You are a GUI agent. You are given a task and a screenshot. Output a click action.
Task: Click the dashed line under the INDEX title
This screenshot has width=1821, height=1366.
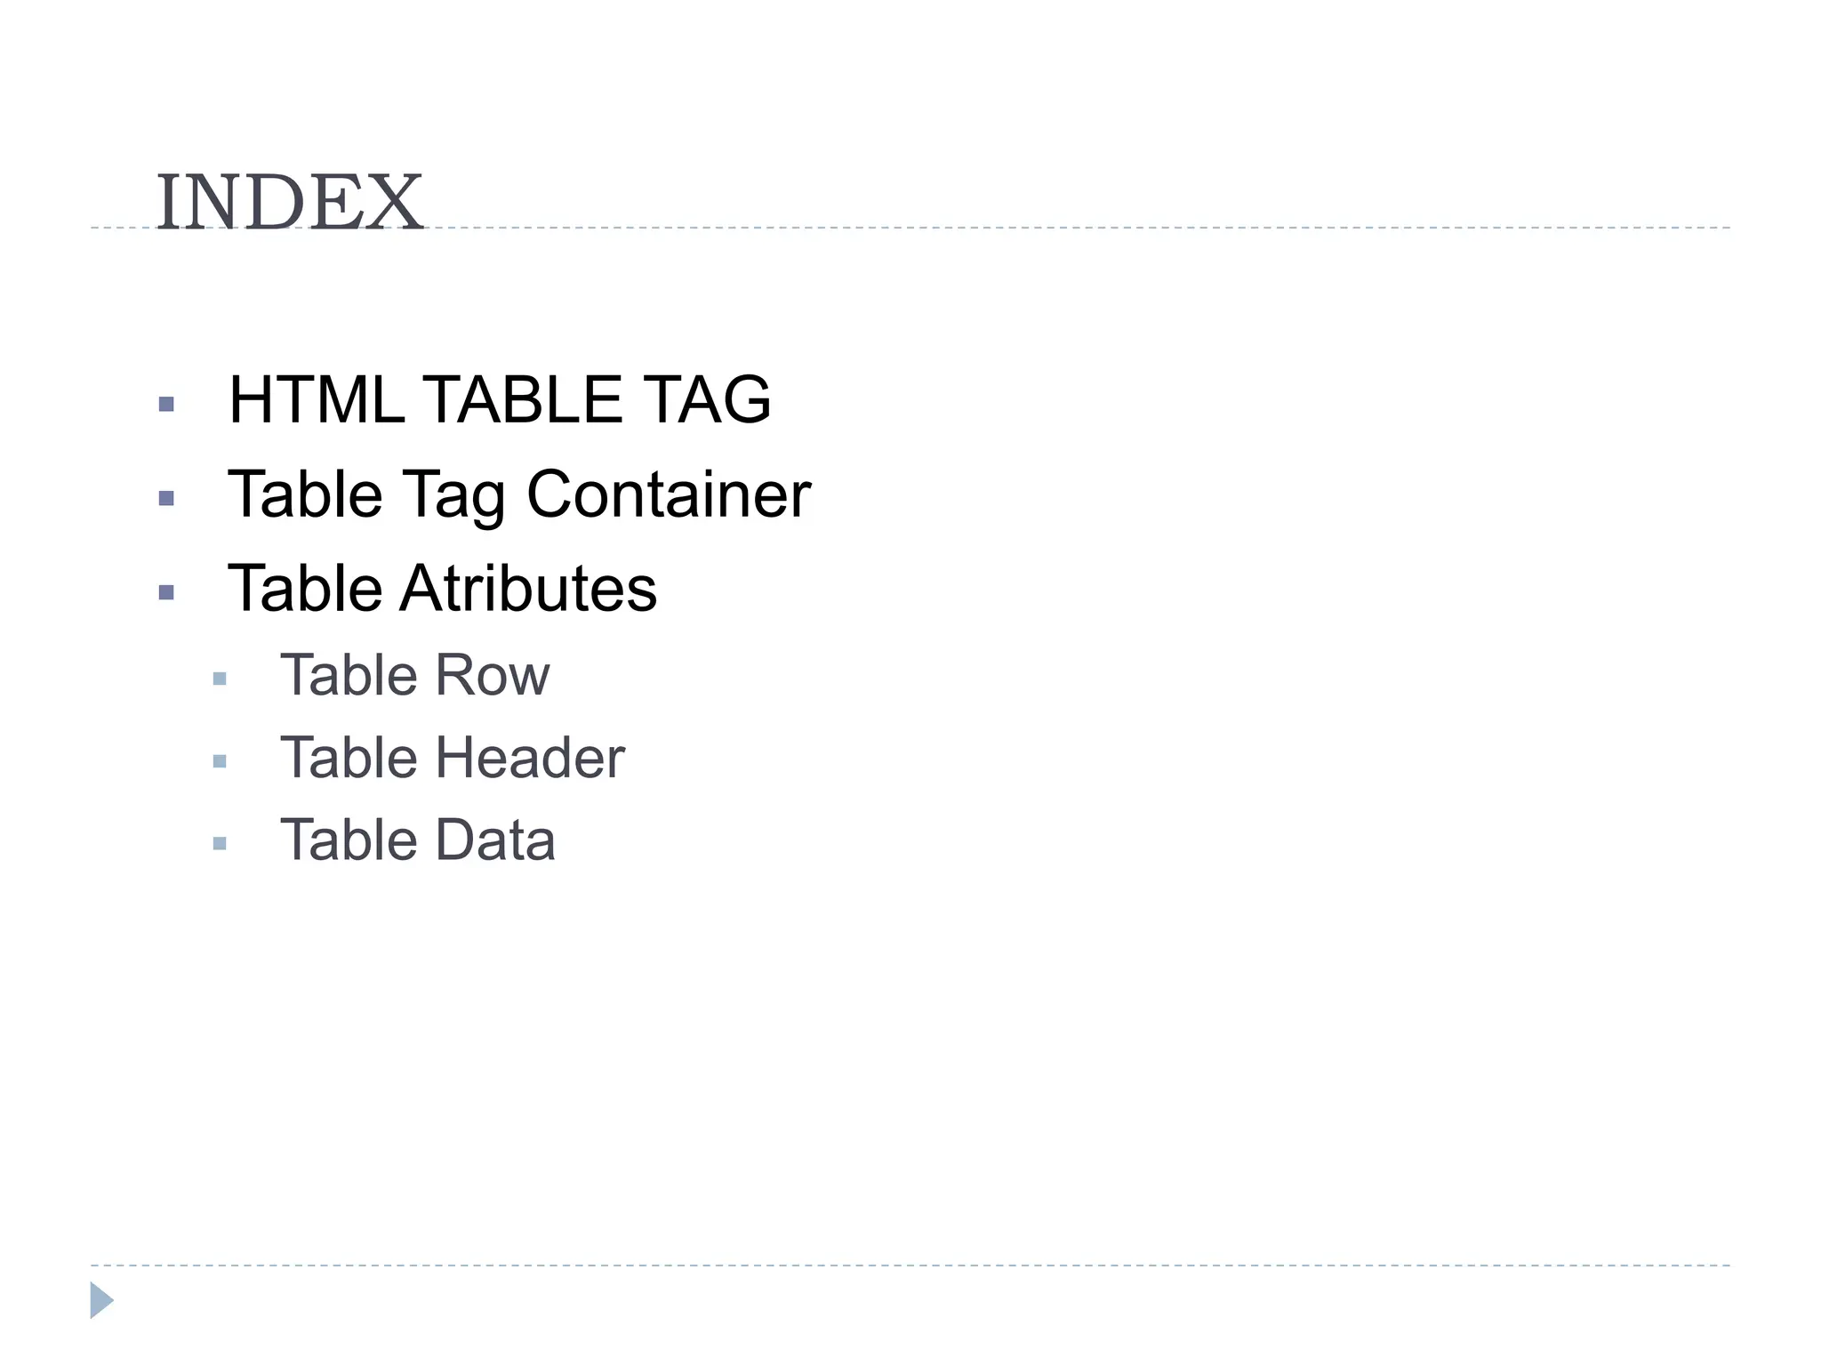point(910,228)
